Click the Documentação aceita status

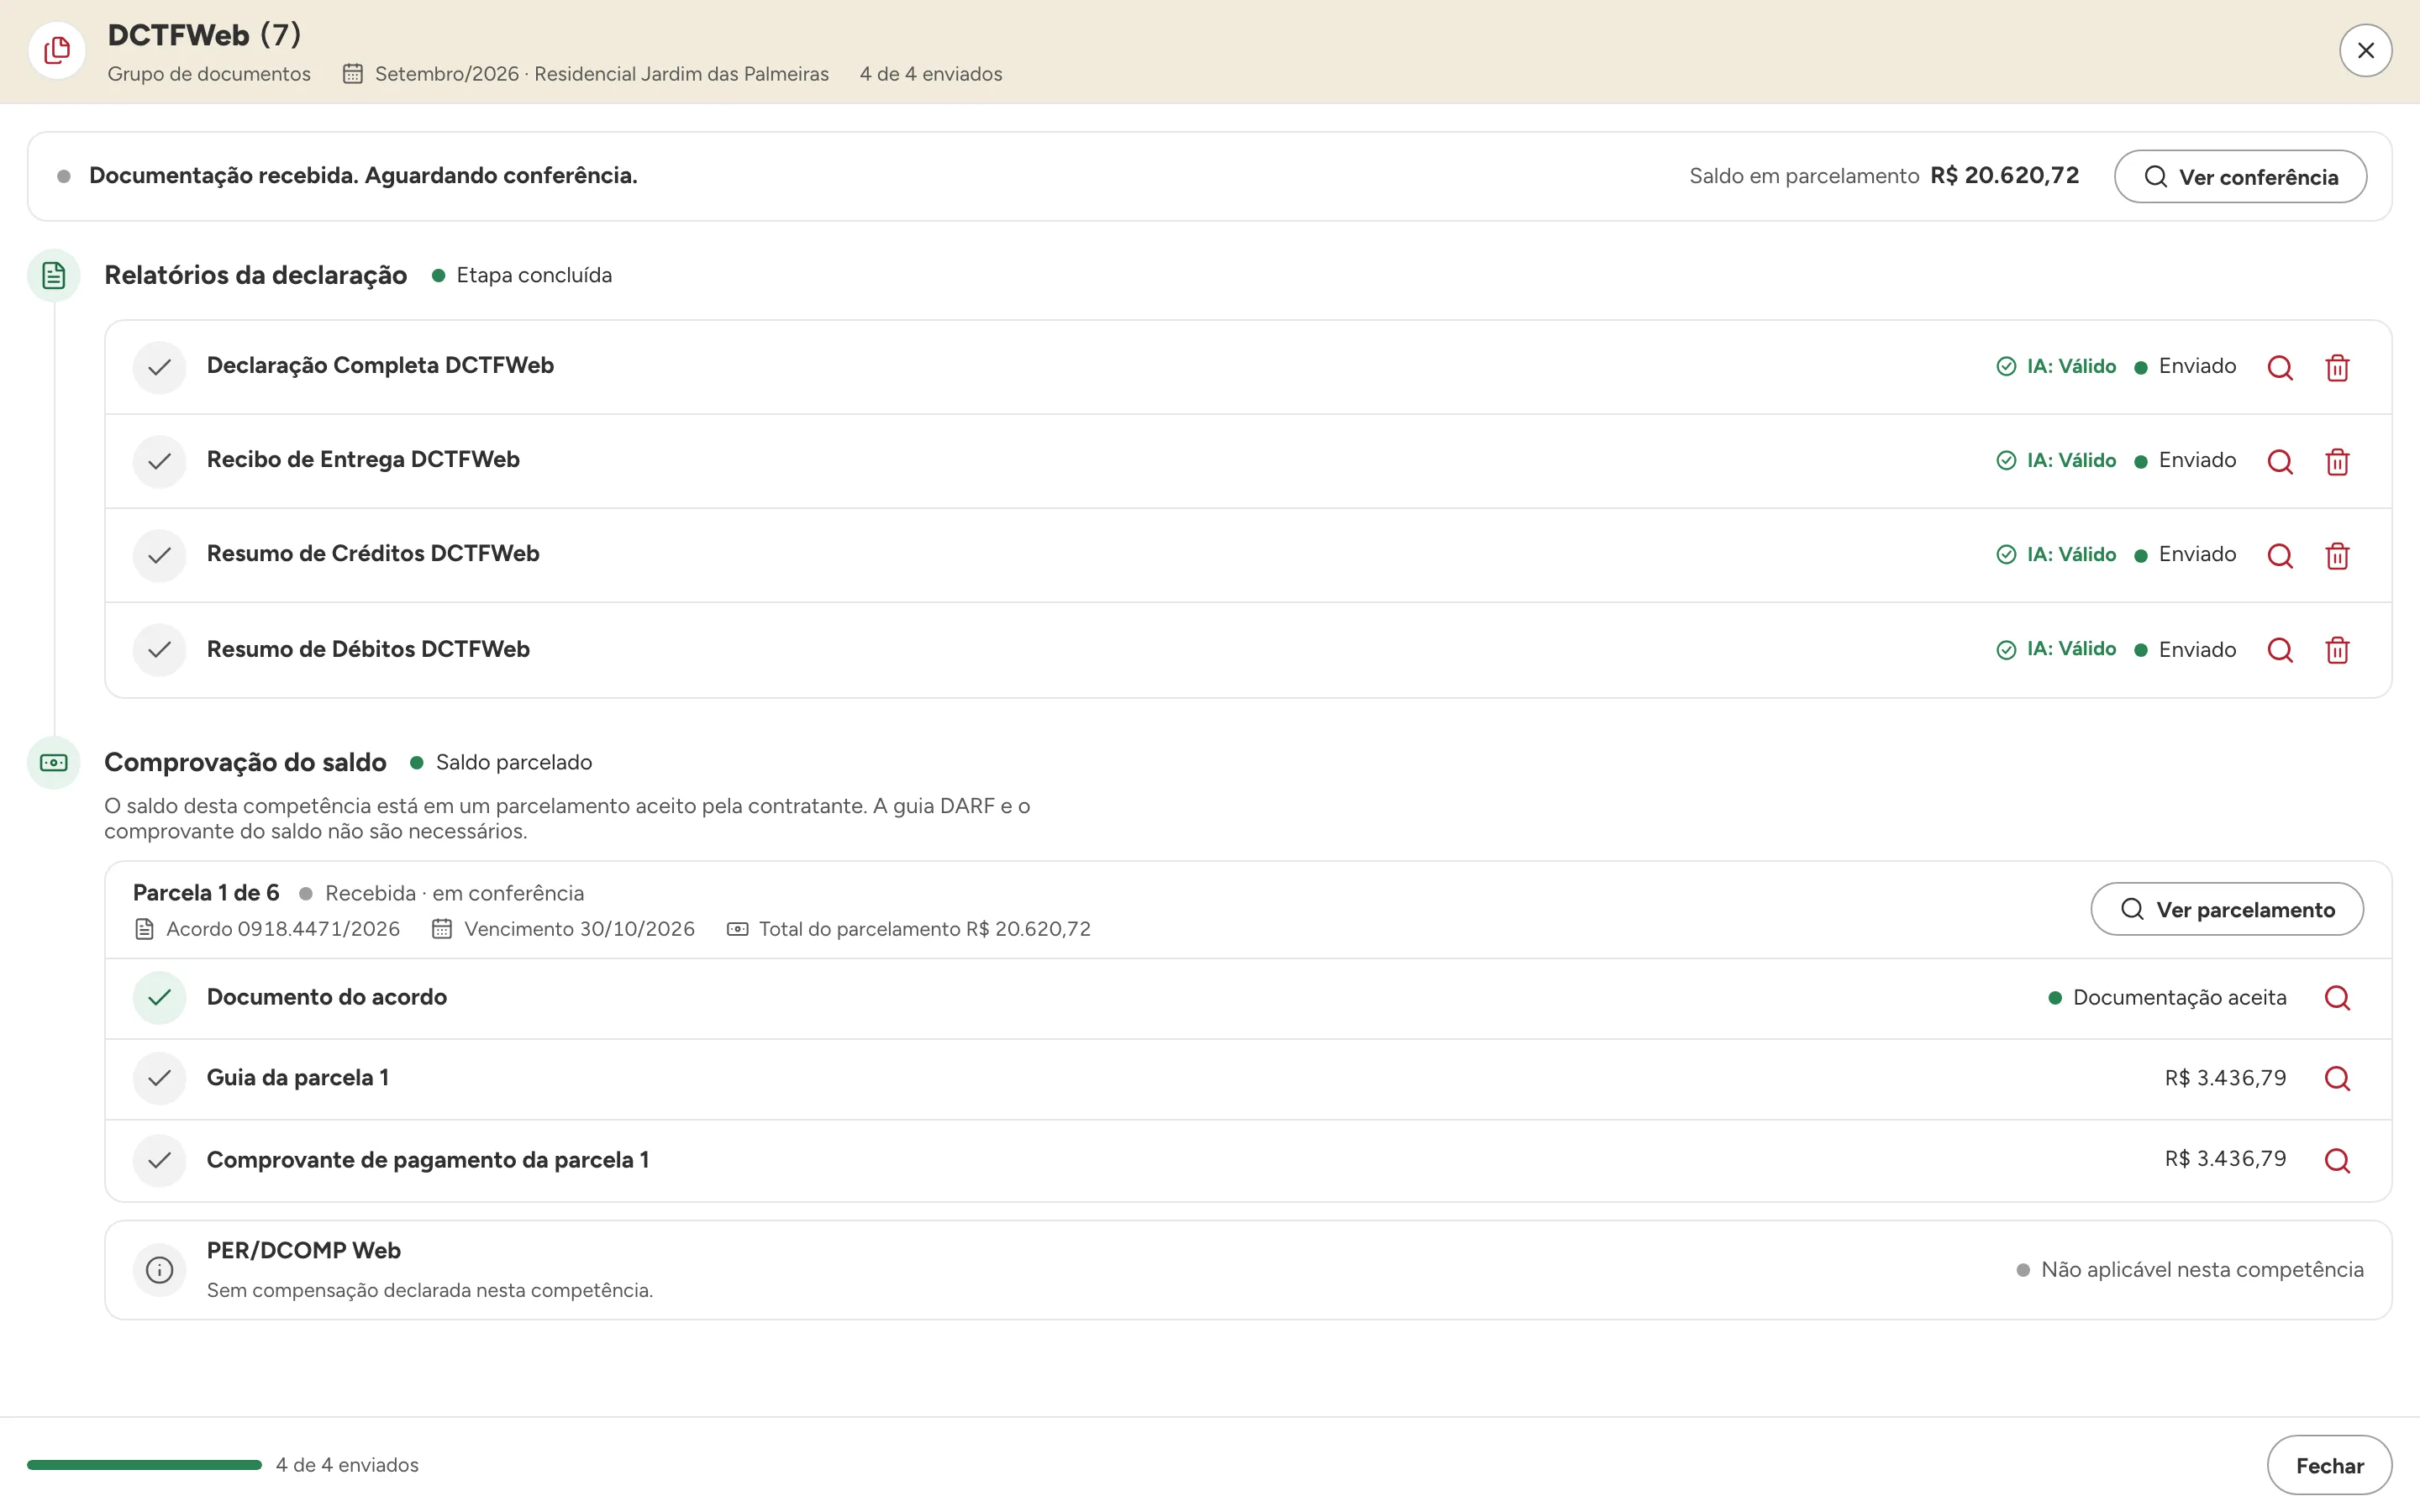2167,997
